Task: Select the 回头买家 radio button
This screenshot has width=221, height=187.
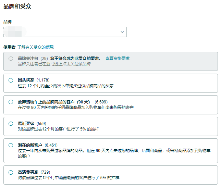Action: (11, 80)
